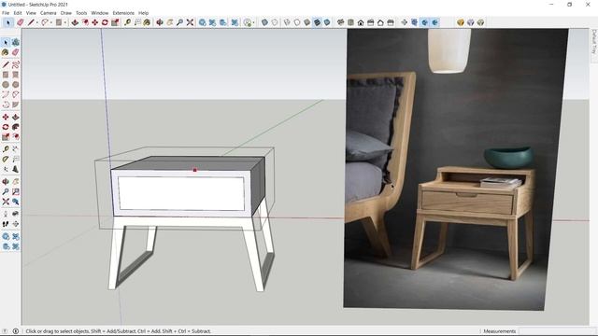Open dropdown arrow next to Line tool
The image size is (598, 336).
[x=37, y=22]
